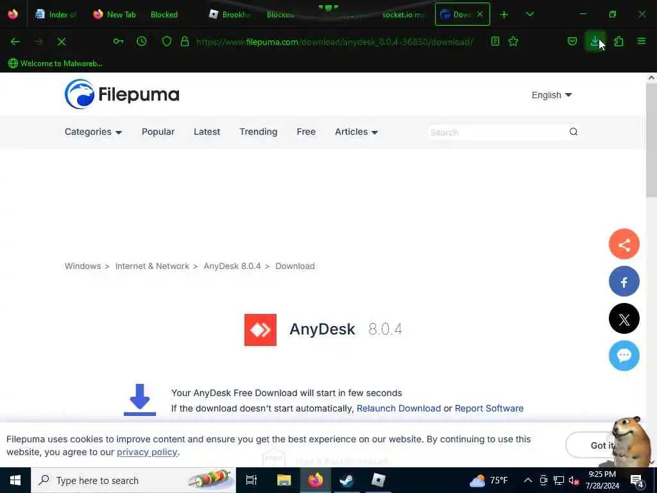Click the red AnyDesk logo icon
The height and width of the screenshot is (493, 657).
[x=260, y=330]
